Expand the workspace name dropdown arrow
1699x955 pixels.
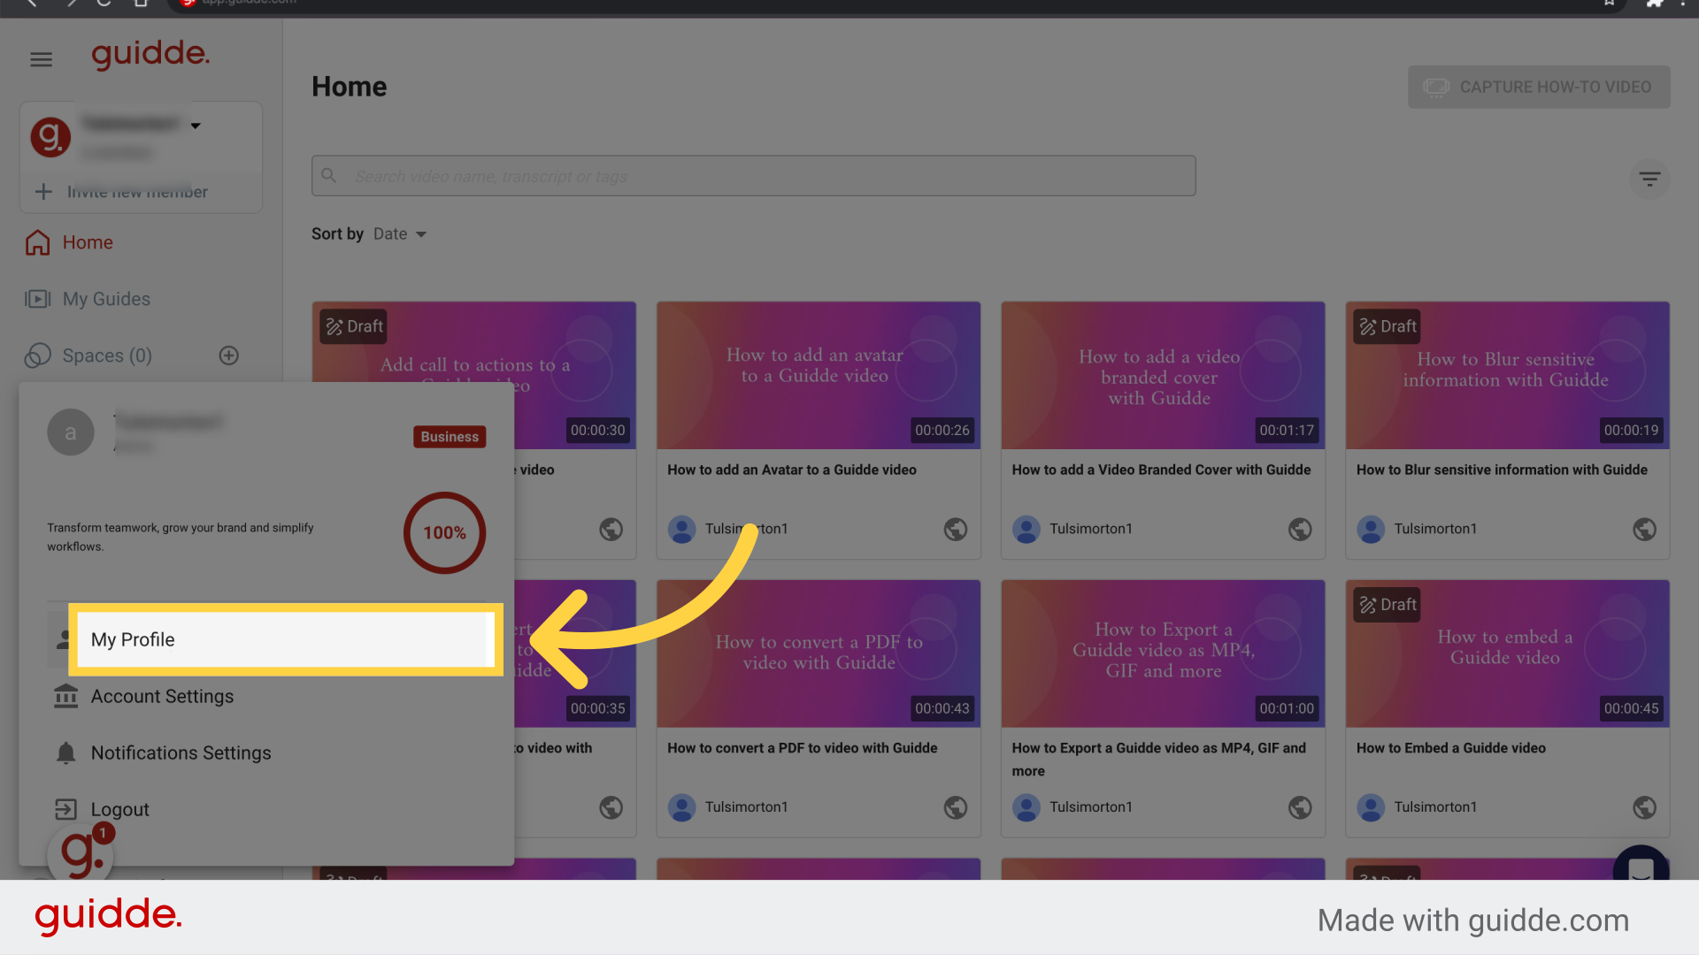point(195,125)
